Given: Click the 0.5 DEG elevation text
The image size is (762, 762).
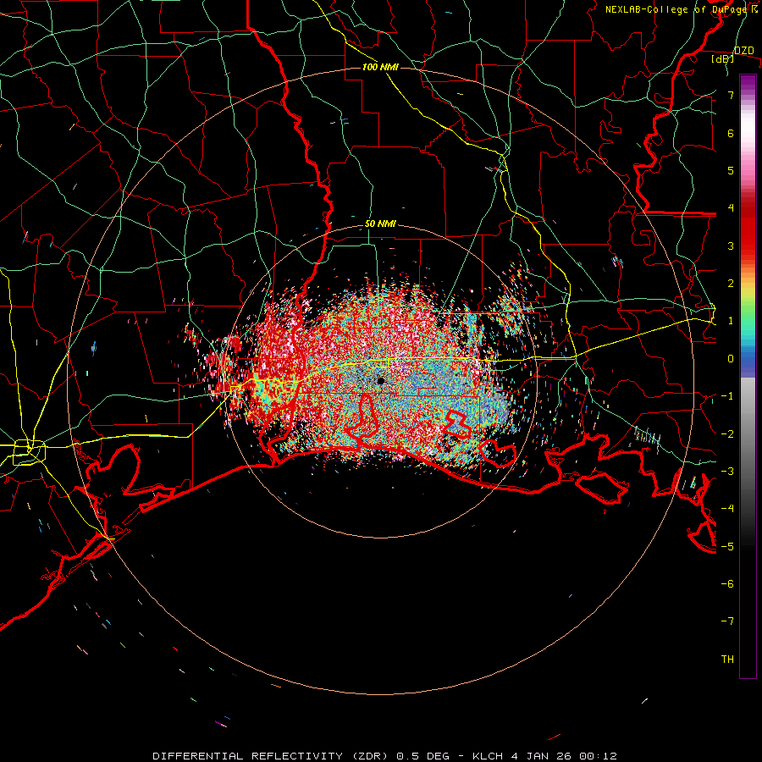Looking at the screenshot, I should point(422,756).
